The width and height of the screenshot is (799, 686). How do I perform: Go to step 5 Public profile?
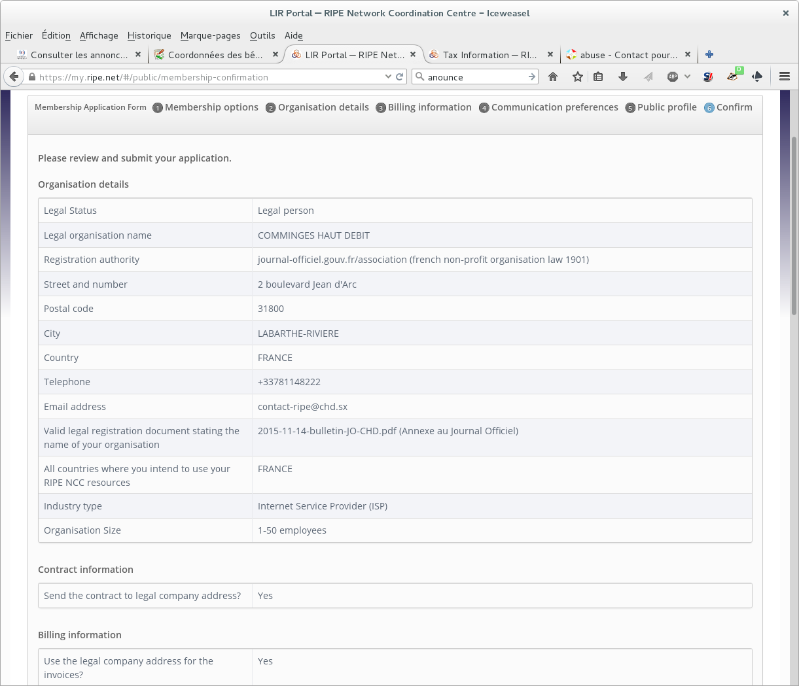[x=661, y=107]
